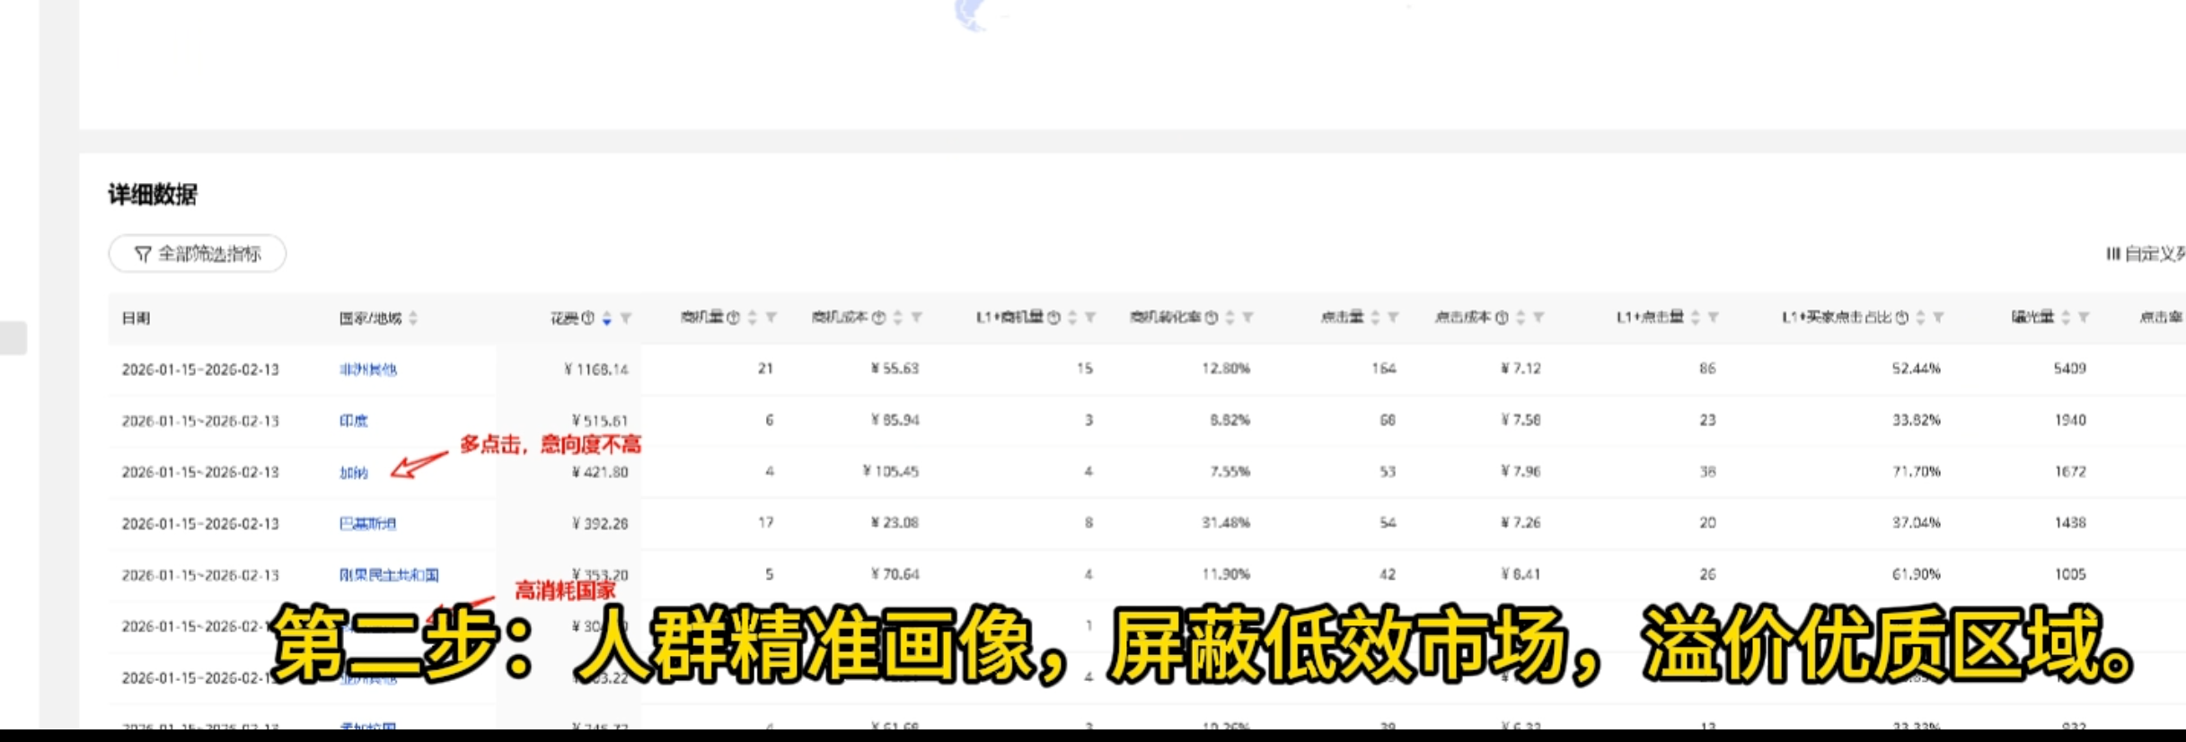
Task: Open the 点击量 filter funnel
Action: point(1393,318)
